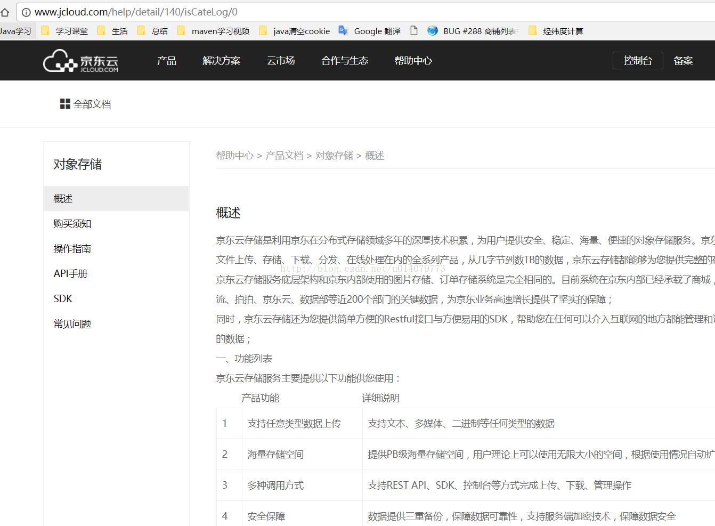Click the 详细说明 column header

coord(380,398)
